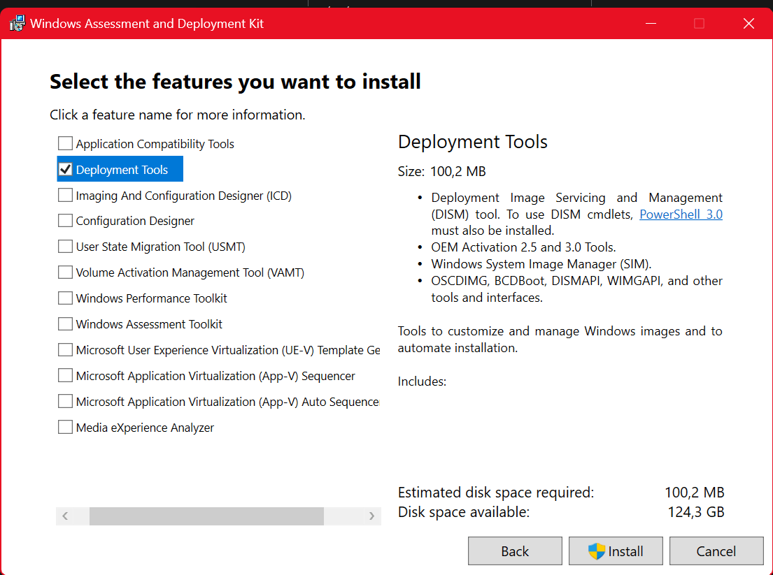Enable UE-V Template Generator checkbox
Image resolution: width=773 pixels, height=575 pixels.
(x=65, y=349)
